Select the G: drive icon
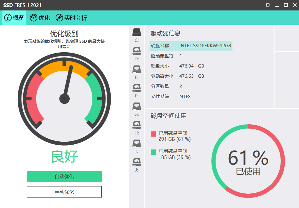 [x=137, y=106]
